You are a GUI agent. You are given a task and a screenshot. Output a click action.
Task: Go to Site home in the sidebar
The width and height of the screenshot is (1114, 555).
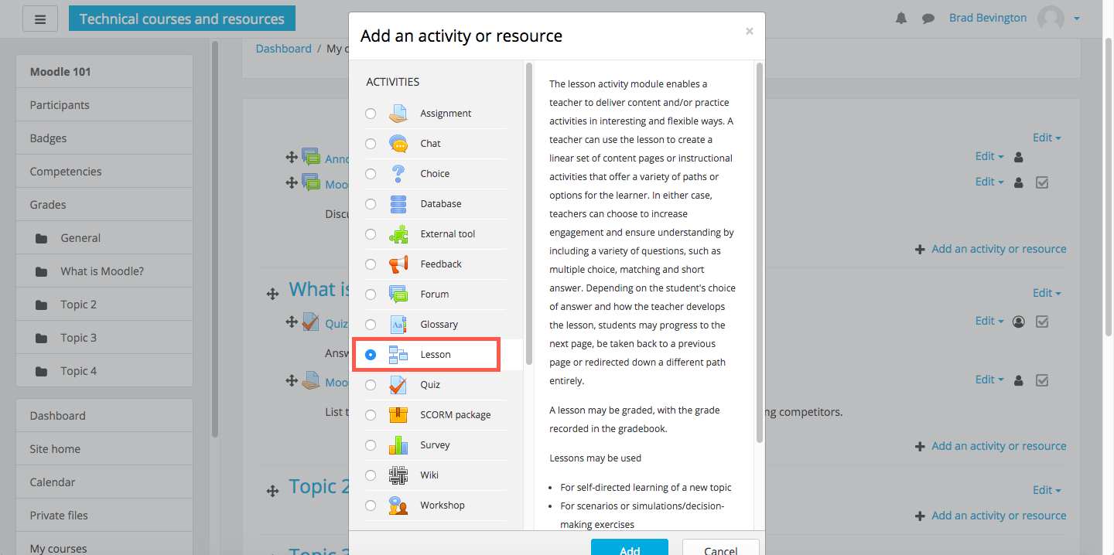104,449
